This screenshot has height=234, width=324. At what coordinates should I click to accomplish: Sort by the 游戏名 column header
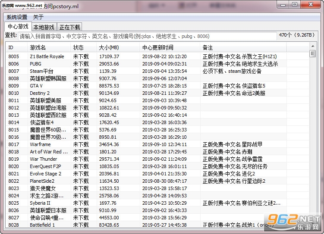pyautogui.click(x=49, y=48)
